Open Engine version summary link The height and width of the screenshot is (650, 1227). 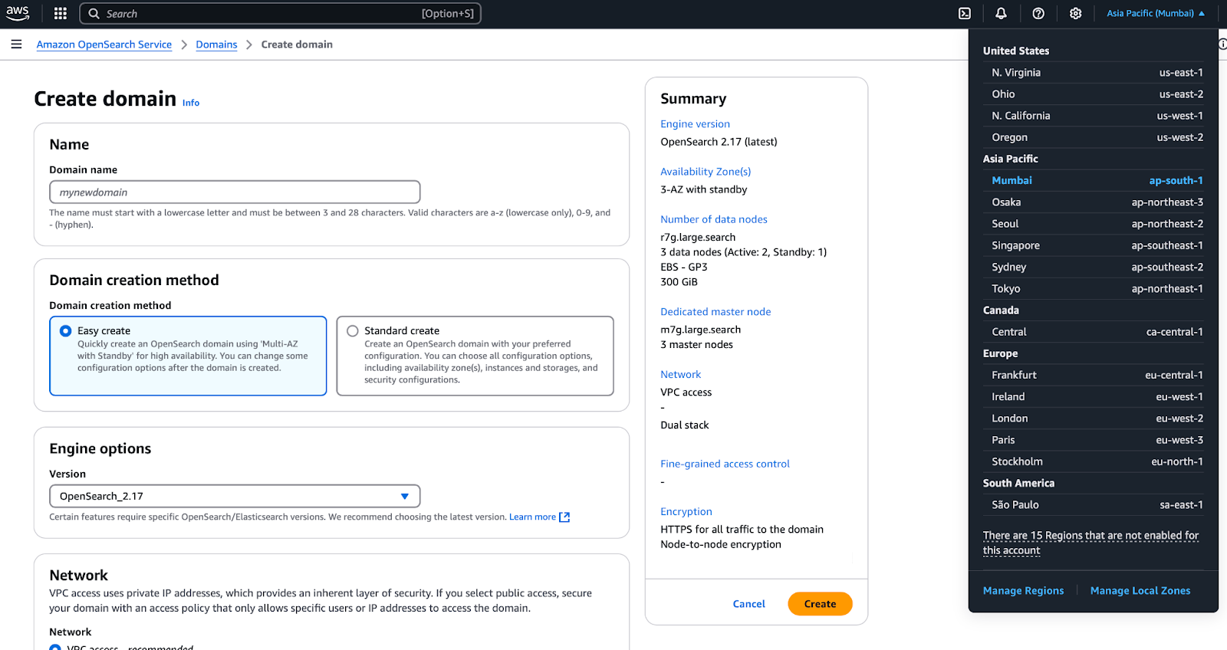point(695,124)
